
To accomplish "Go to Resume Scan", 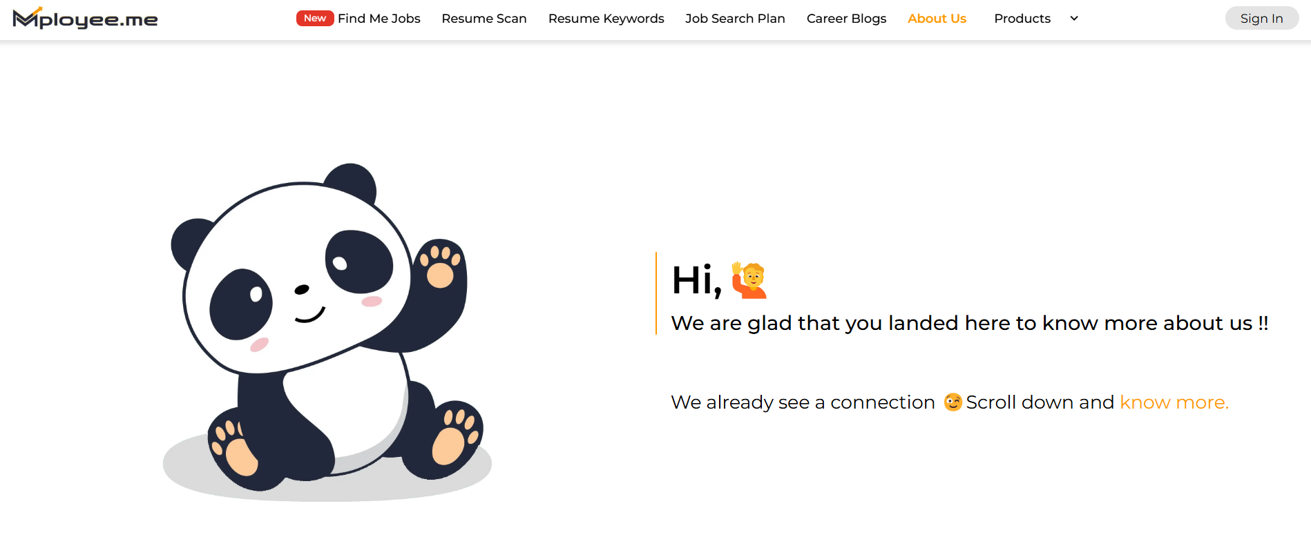I will point(484,19).
